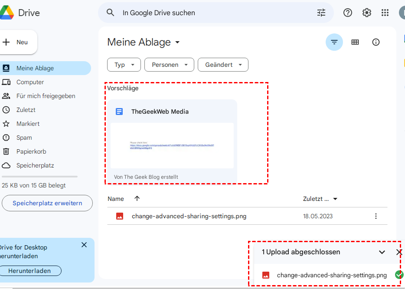
Task: Open Meine Ablage title dropdown menu
Action: pyautogui.click(x=177, y=42)
